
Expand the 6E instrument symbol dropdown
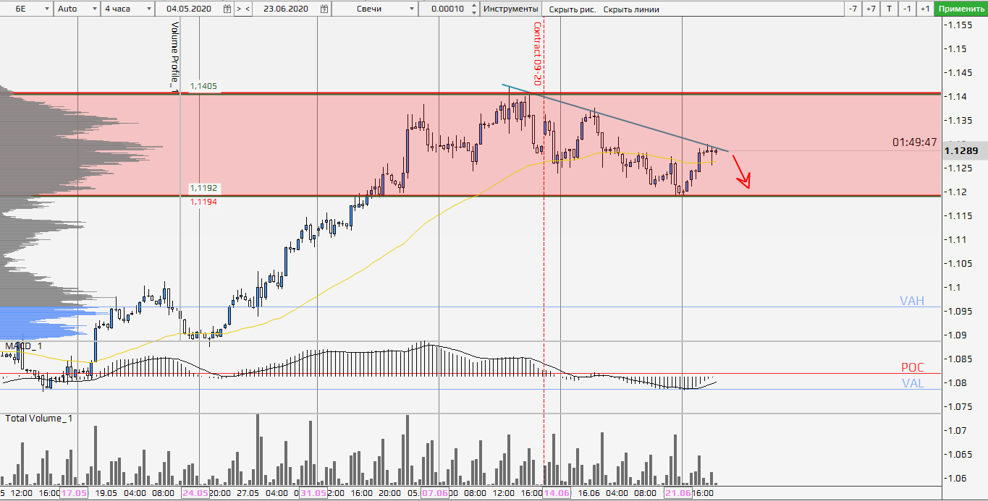click(x=47, y=9)
